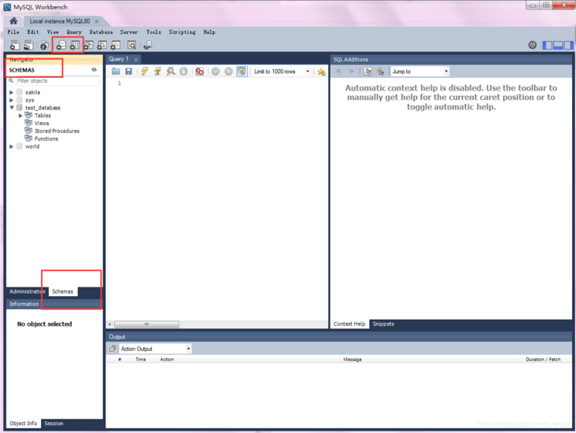Image resolution: width=576 pixels, height=433 pixels.
Task: Select the Stored Procedures node
Action: (x=57, y=131)
